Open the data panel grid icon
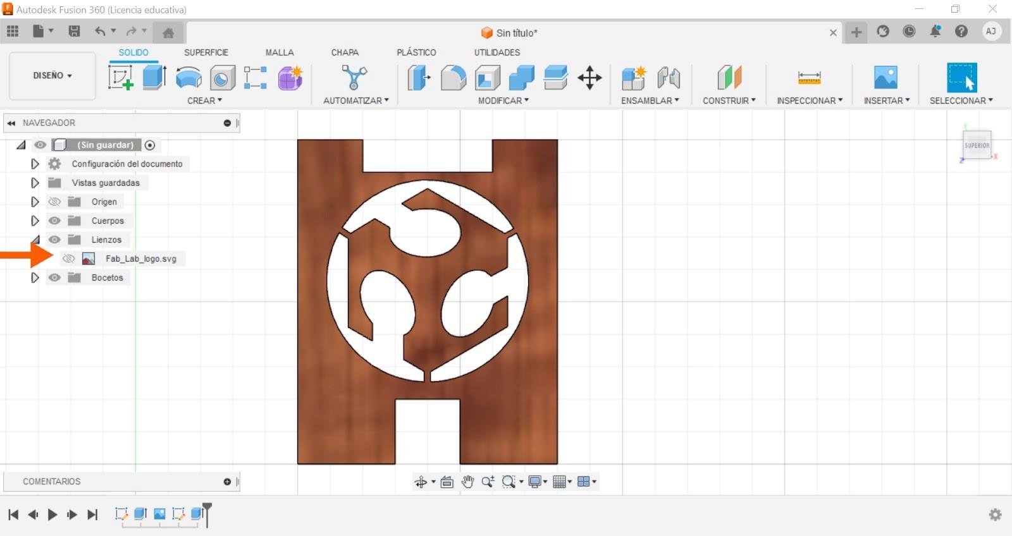The height and width of the screenshot is (536, 1012). tap(13, 31)
